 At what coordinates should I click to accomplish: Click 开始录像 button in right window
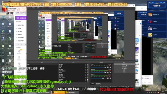pyautogui.click(x=147, y=78)
